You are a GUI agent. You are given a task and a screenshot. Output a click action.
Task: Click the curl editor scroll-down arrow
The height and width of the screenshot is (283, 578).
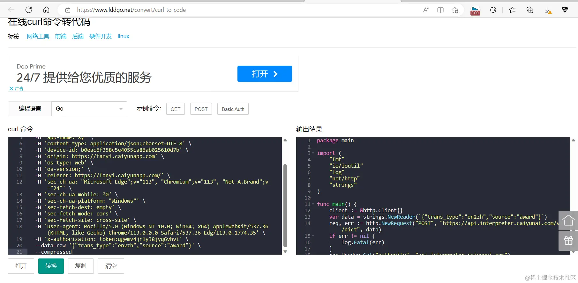[x=285, y=251]
